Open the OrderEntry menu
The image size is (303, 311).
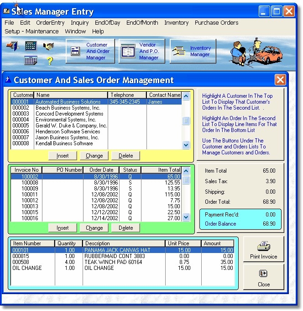[50, 23]
